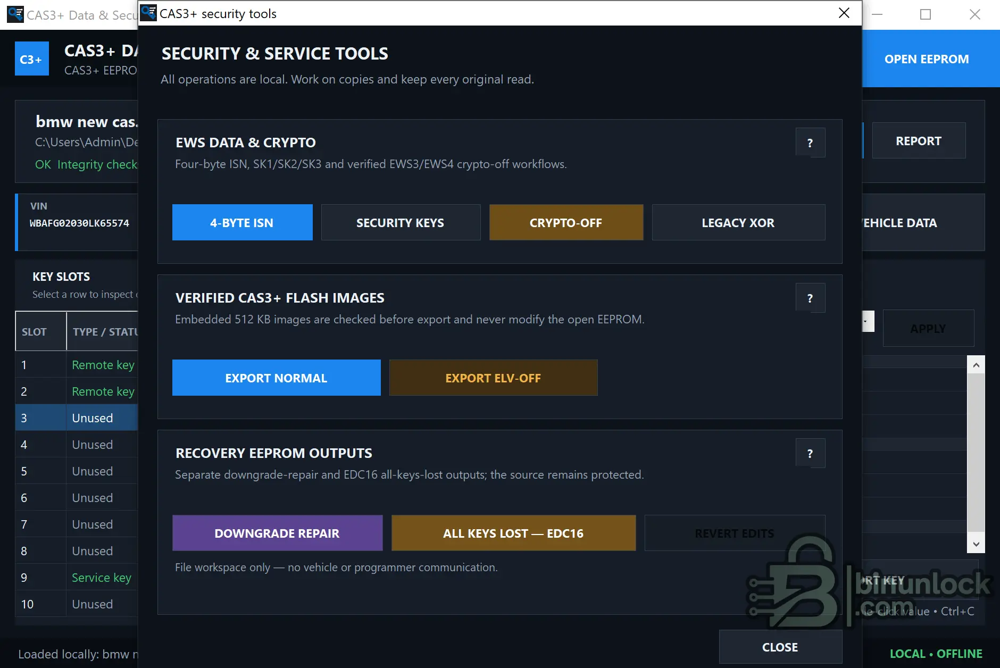This screenshot has width=1000, height=668.
Task: Click the main window title bar app icon
Action: [x=15, y=14]
